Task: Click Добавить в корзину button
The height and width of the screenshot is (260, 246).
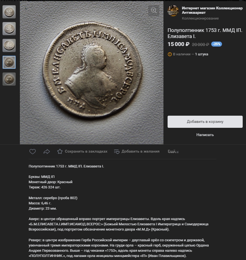Action: coord(205,122)
